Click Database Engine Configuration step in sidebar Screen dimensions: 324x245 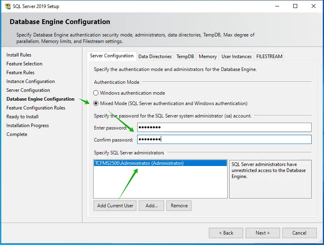[40, 99]
